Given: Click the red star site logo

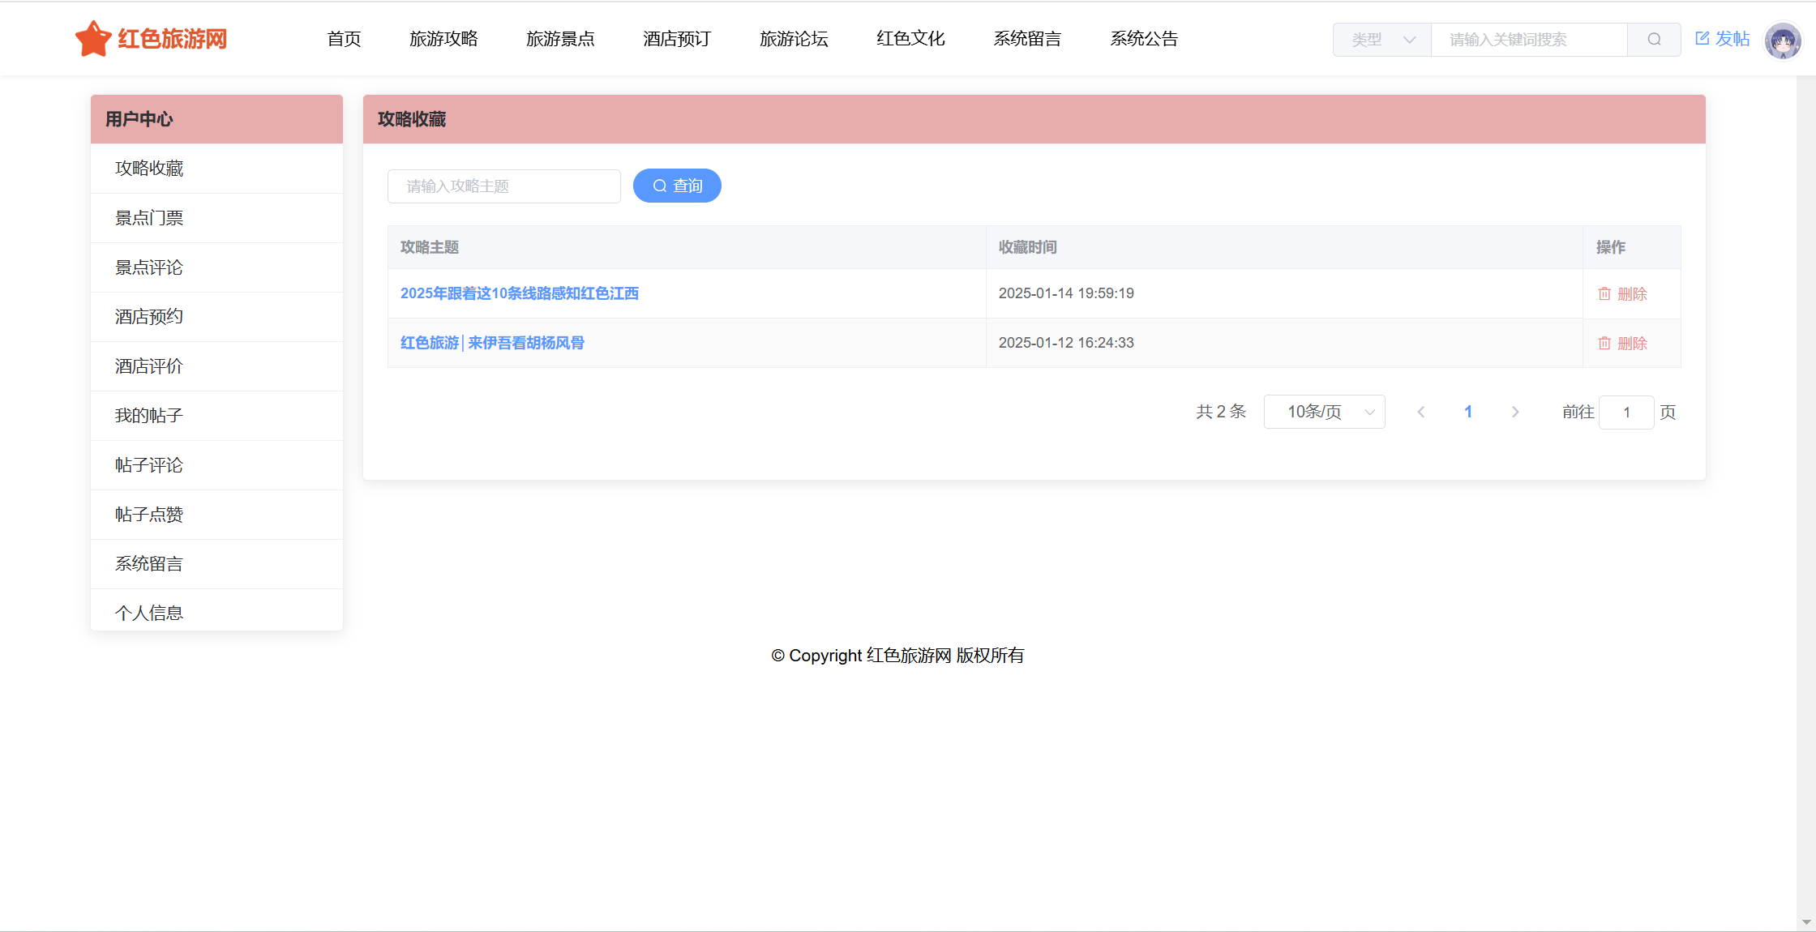Looking at the screenshot, I should [x=93, y=39].
